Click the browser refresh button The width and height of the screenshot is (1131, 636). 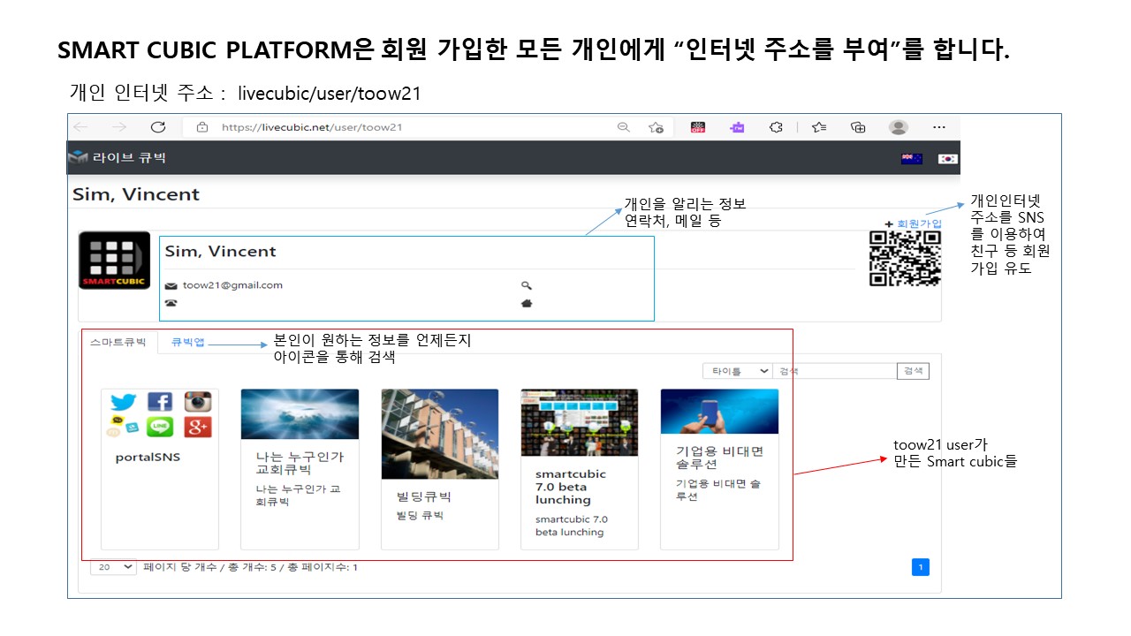[158, 127]
